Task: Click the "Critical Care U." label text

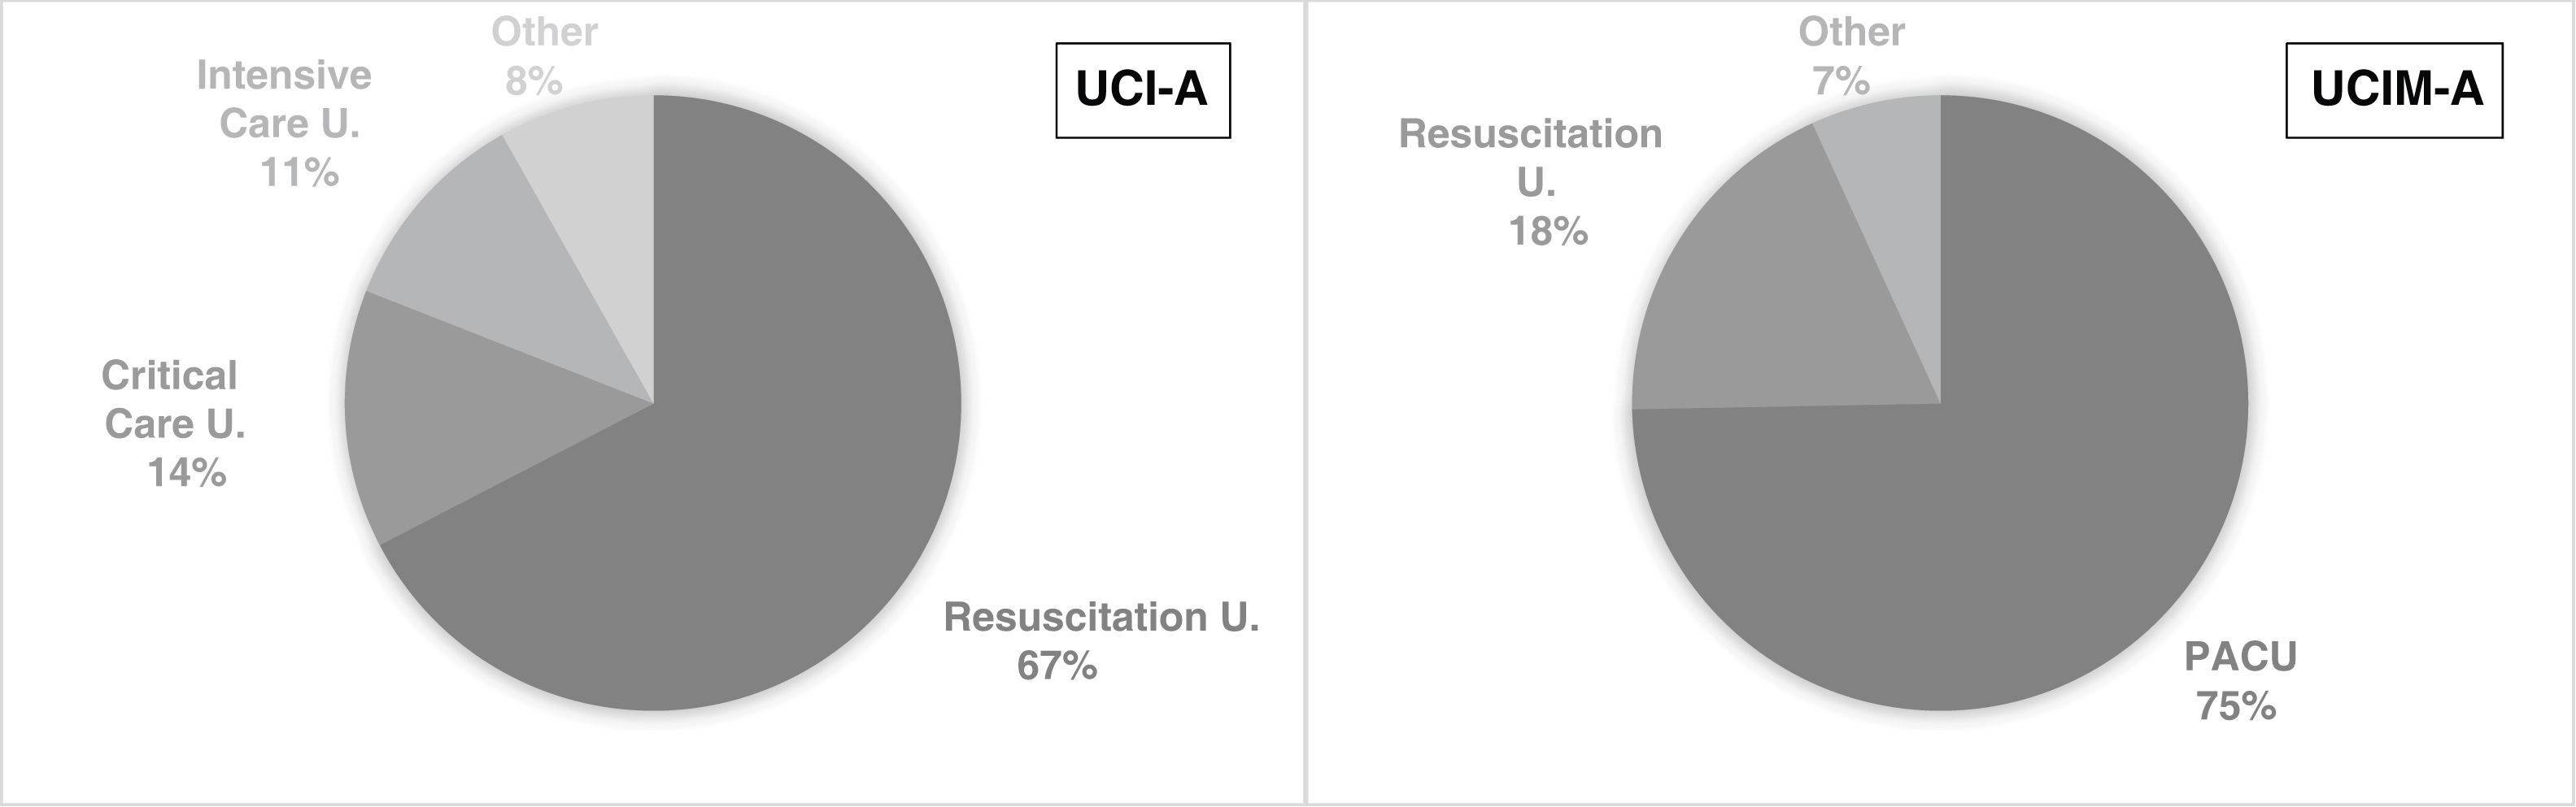Action: click(x=172, y=400)
